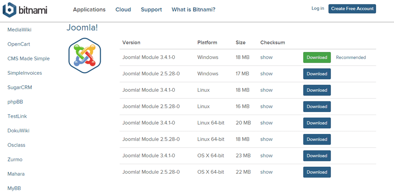Select TestLink in the sidebar
This screenshot has width=394, height=195.
click(17, 116)
